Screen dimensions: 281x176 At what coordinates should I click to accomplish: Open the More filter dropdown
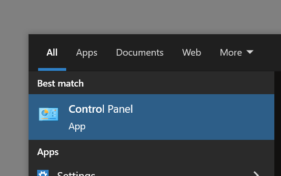pyautogui.click(x=237, y=52)
